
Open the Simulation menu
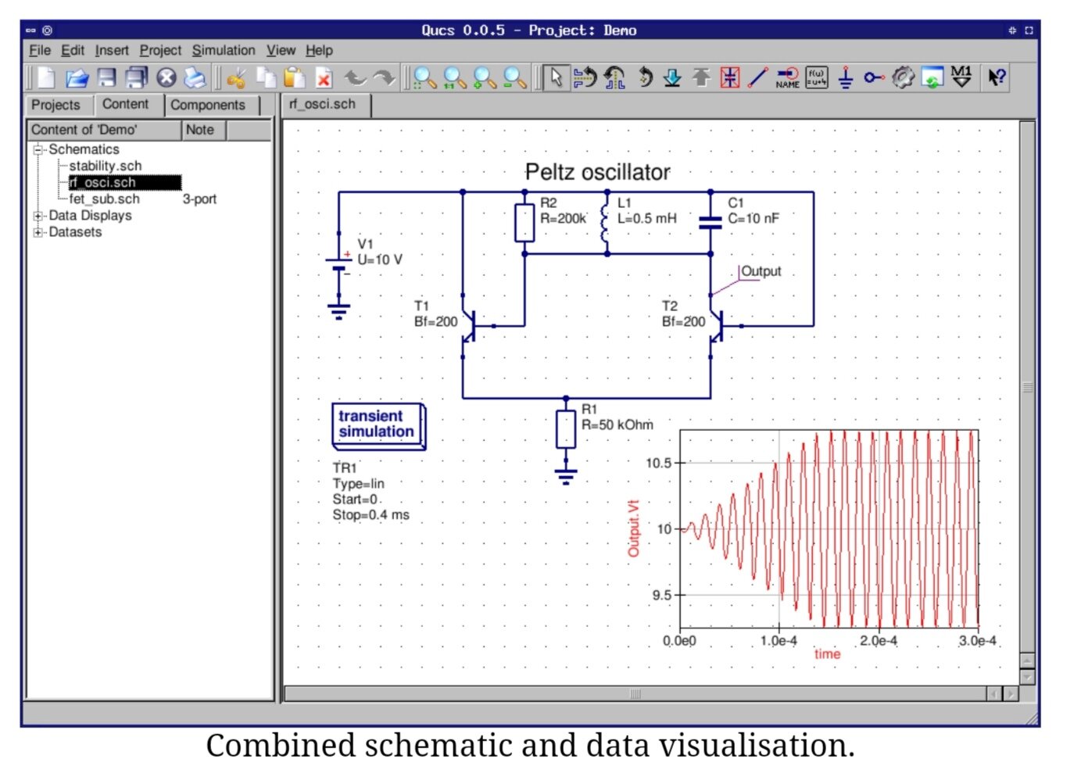(x=224, y=51)
